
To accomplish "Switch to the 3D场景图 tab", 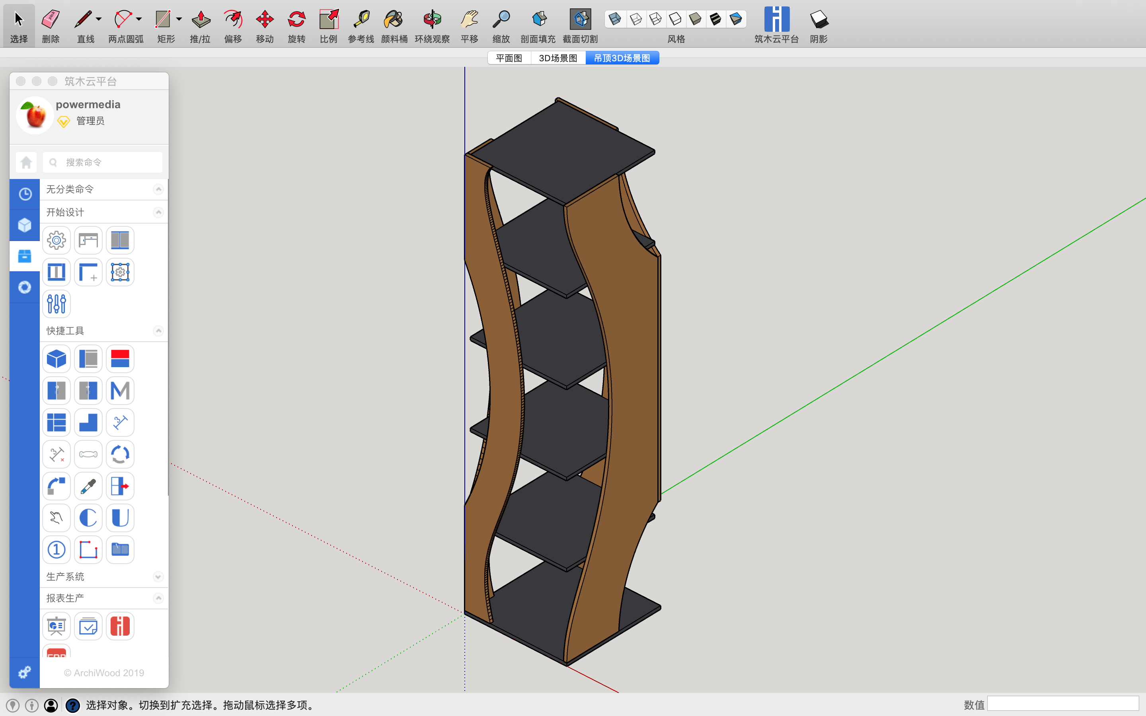I will click(x=558, y=58).
